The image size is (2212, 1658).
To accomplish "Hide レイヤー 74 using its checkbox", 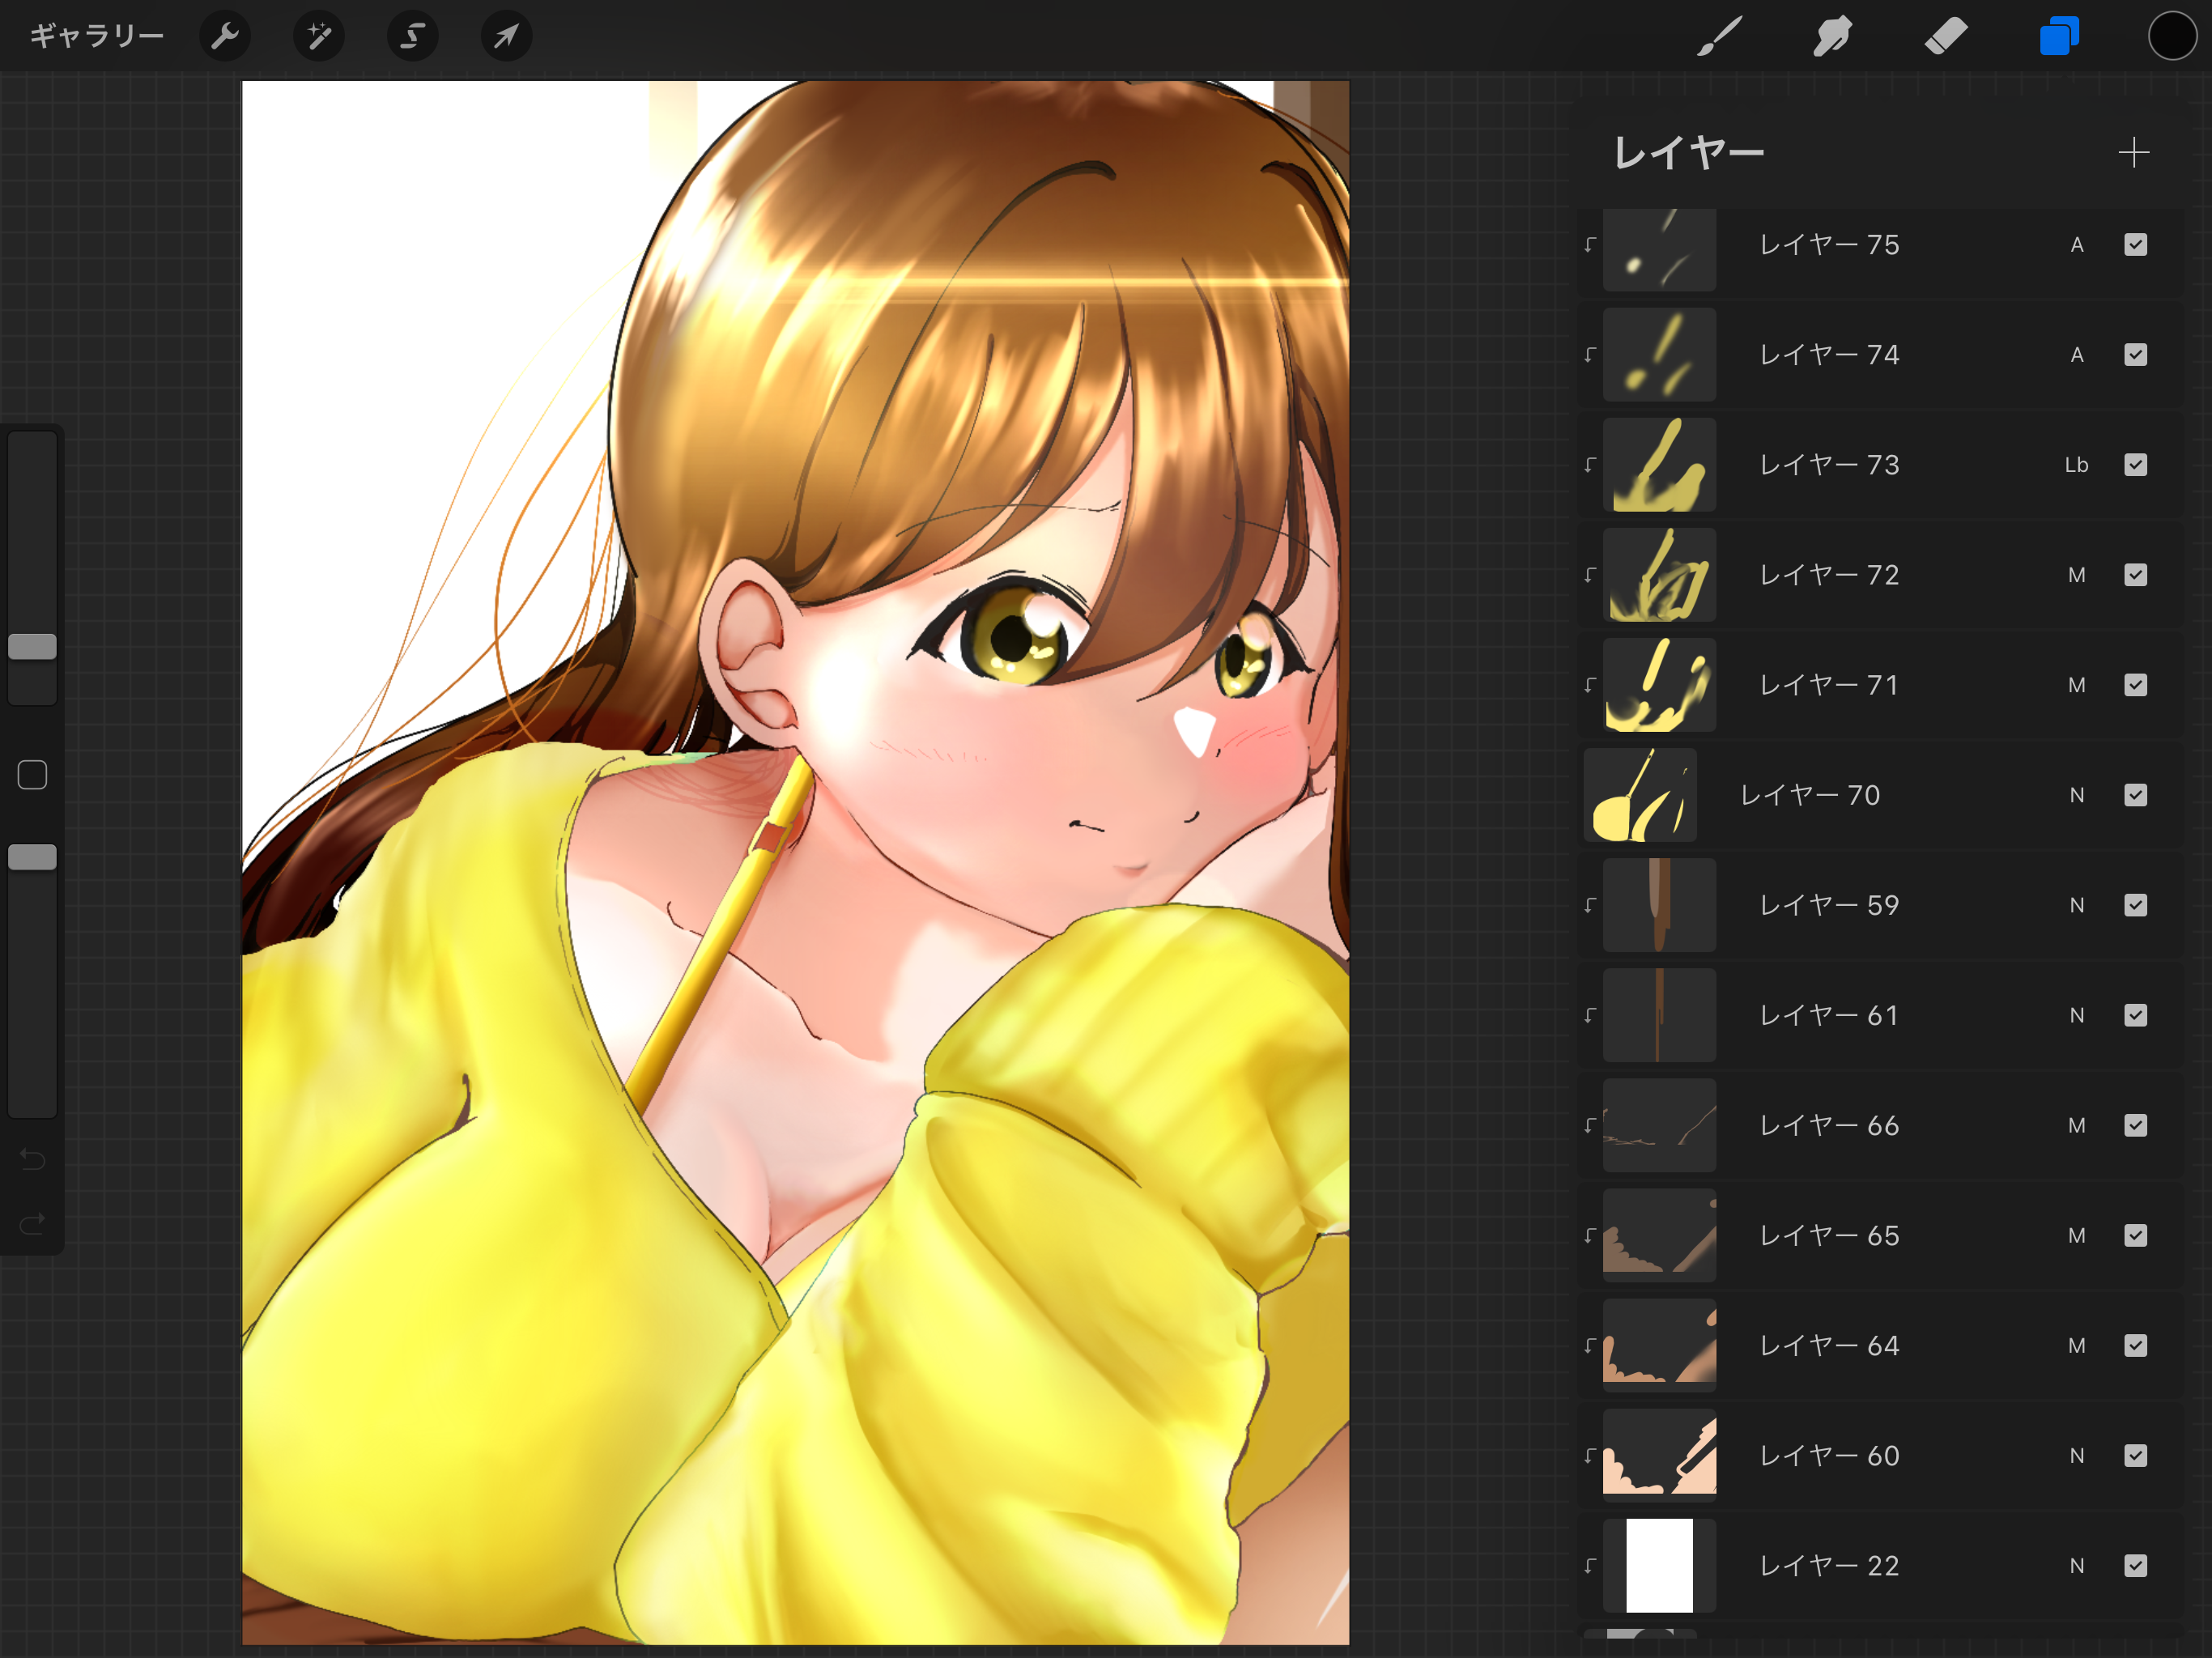I will tap(2136, 355).
